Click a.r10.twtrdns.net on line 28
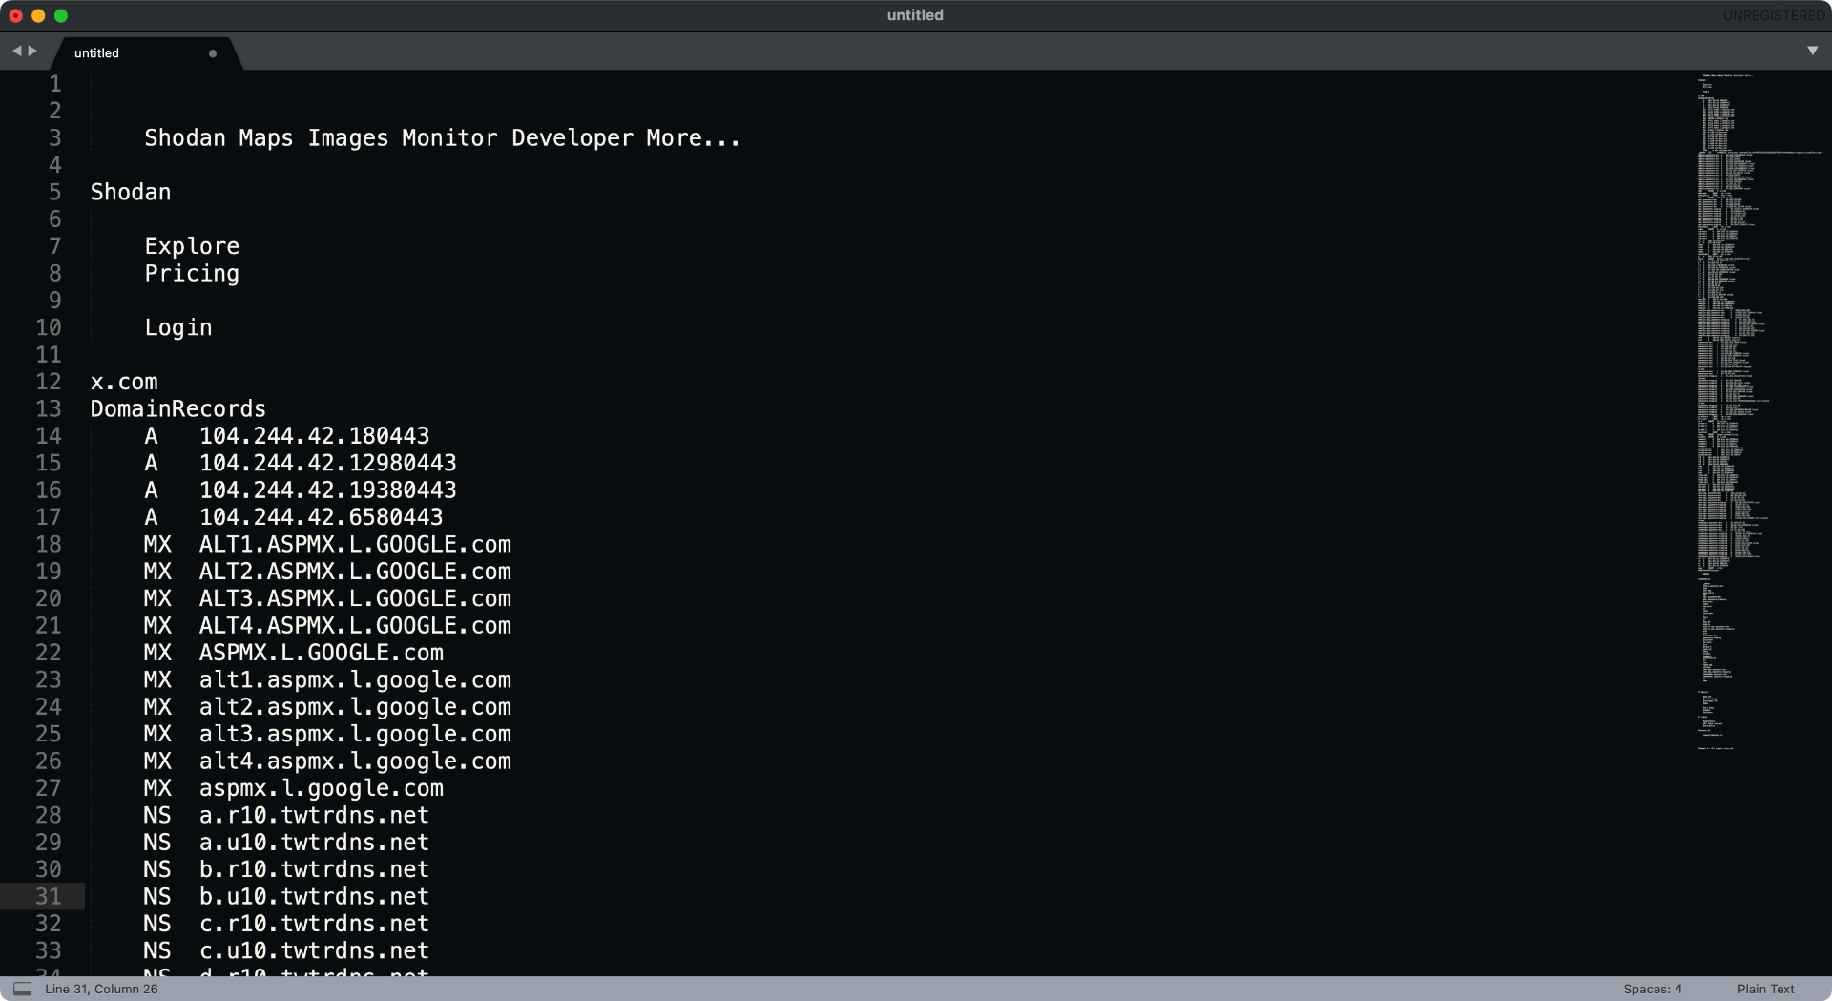 point(315,816)
